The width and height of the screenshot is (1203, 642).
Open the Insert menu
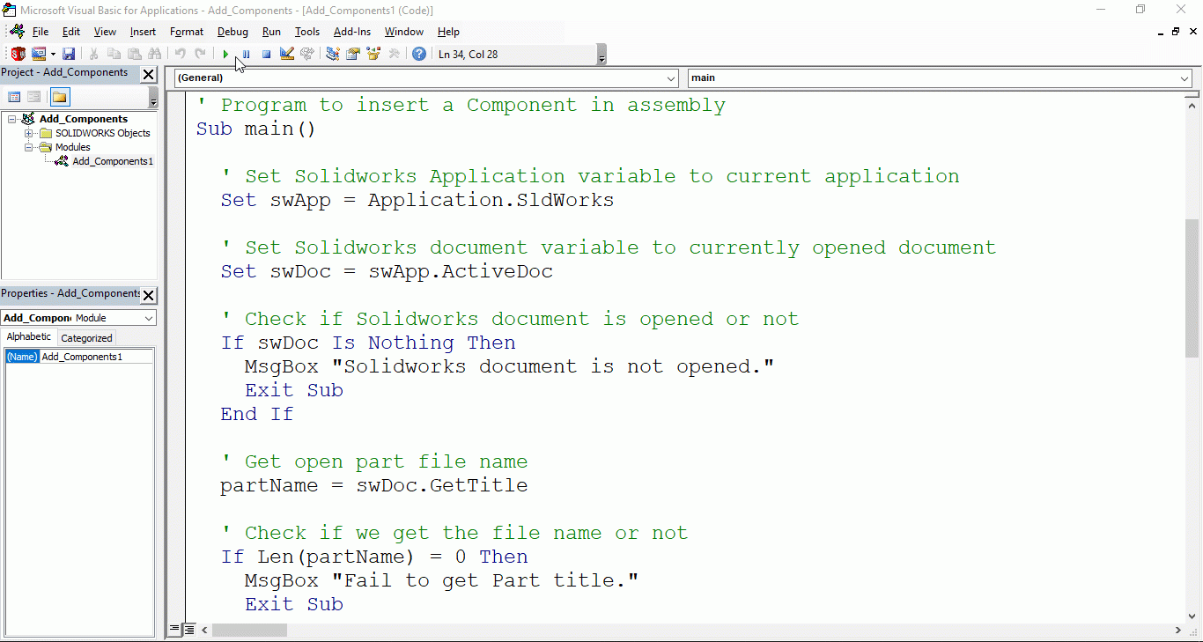(x=143, y=32)
